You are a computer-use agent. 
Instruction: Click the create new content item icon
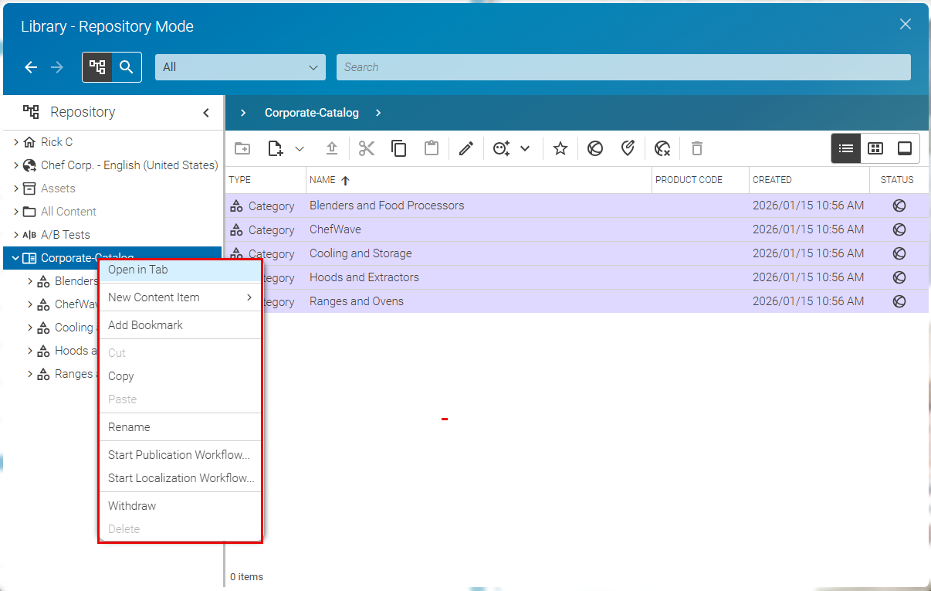click(x=276, y=148)
